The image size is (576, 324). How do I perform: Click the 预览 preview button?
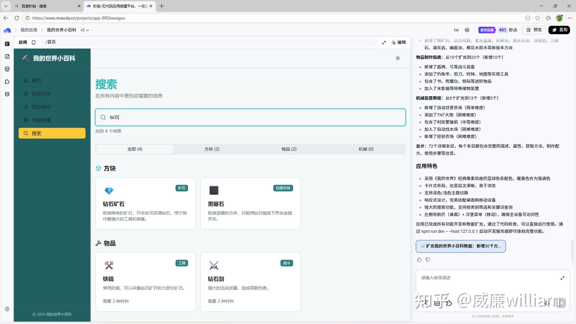point(534,30)
